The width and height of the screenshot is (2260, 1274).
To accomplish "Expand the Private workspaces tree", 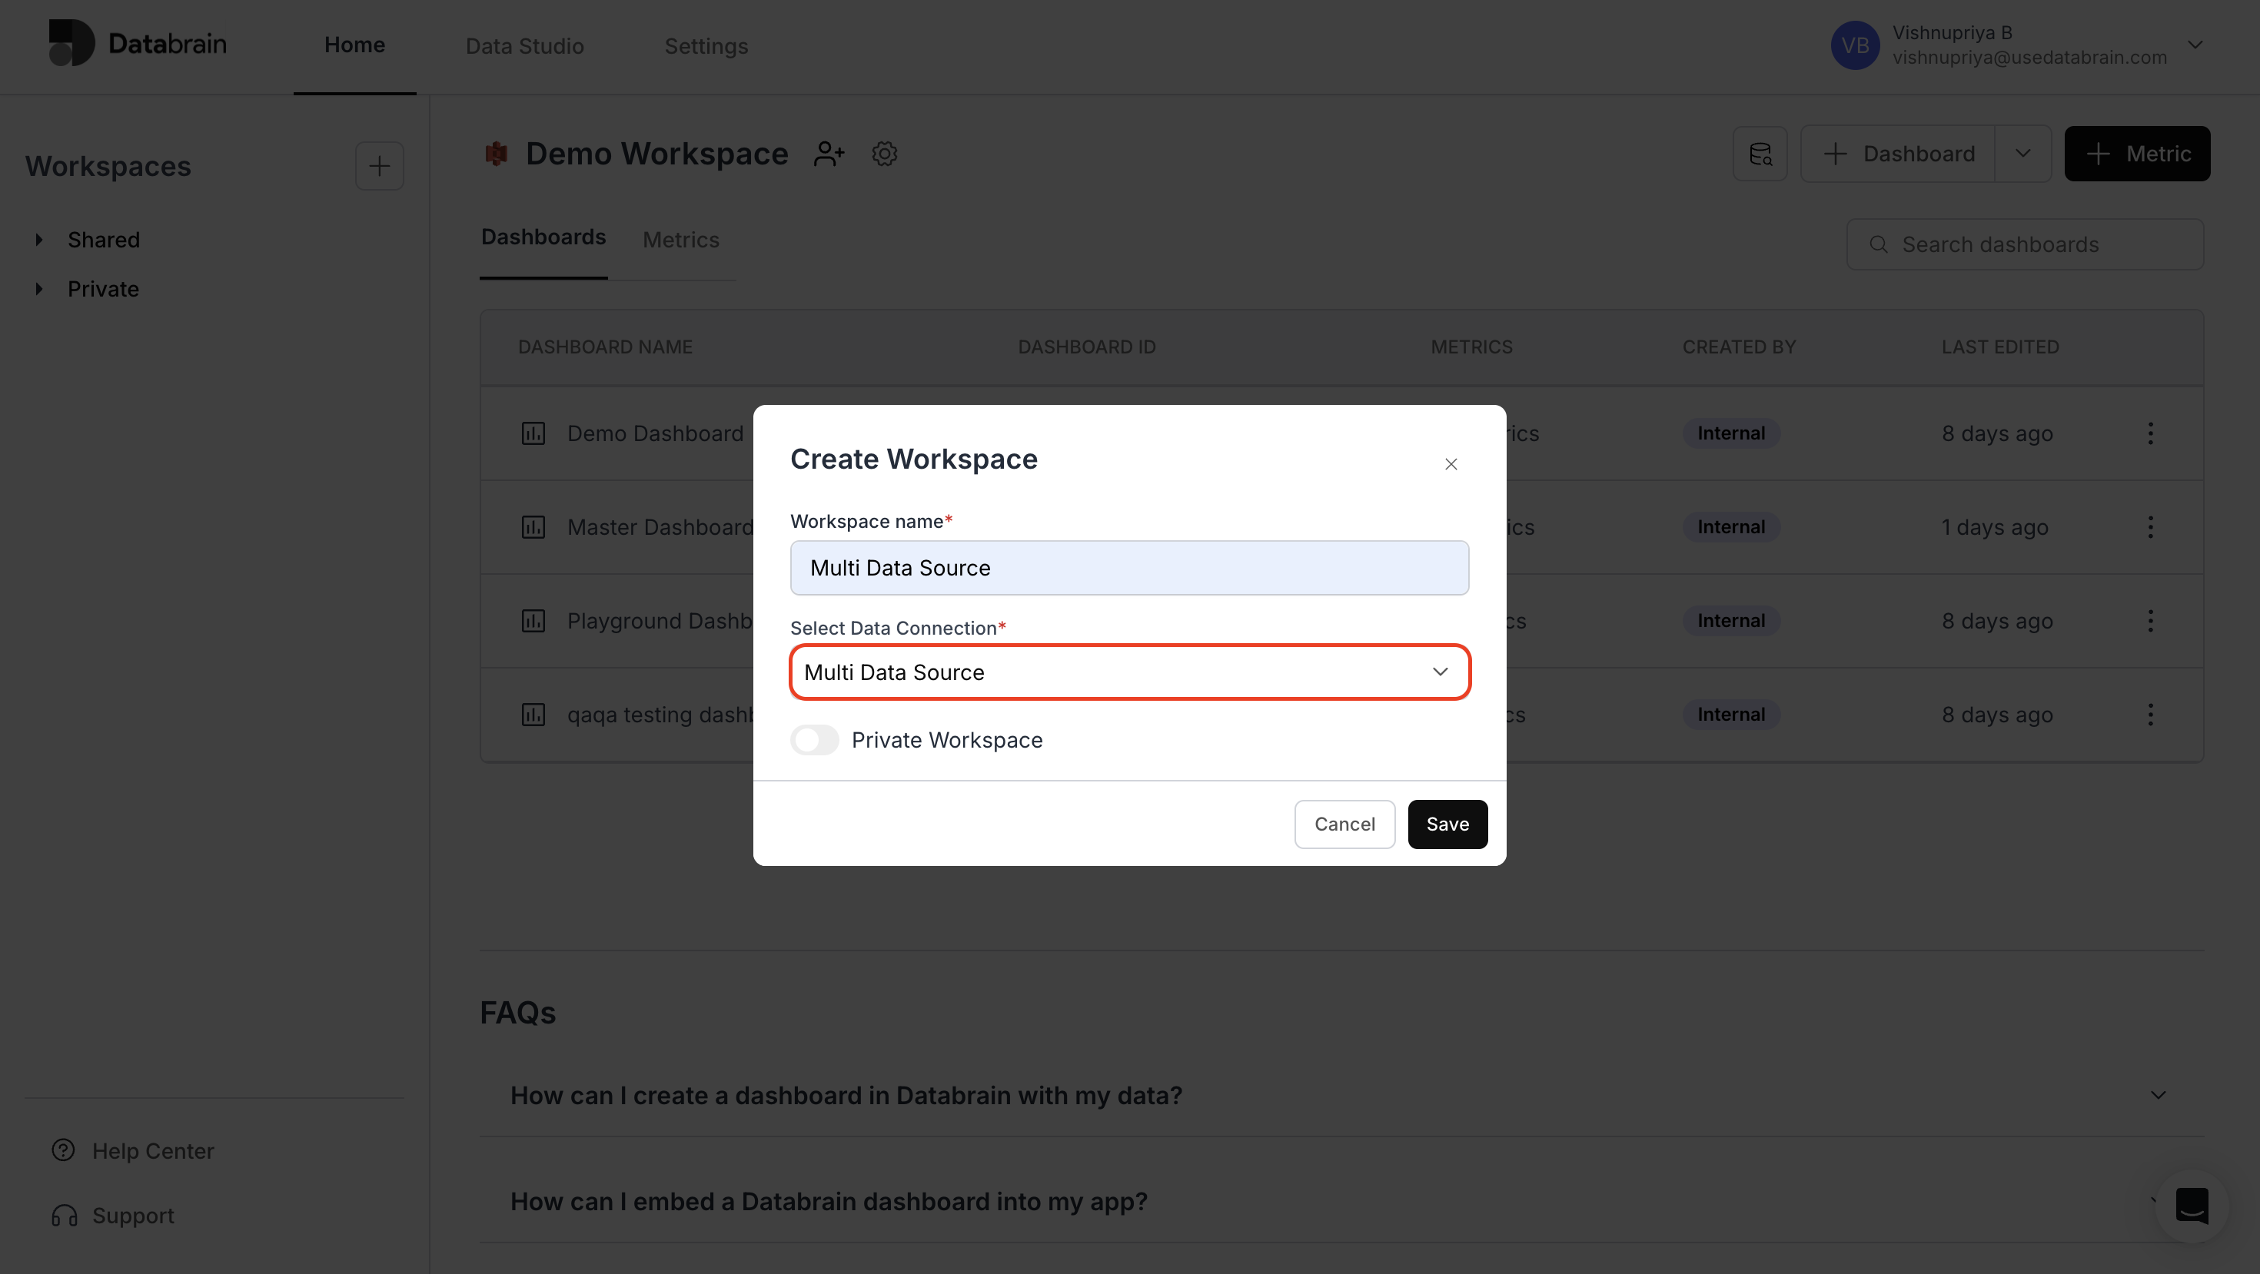I will 39,288.
